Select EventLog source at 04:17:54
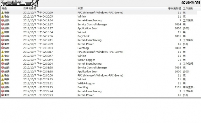This screenshot has width=201, height=123. 83,48
